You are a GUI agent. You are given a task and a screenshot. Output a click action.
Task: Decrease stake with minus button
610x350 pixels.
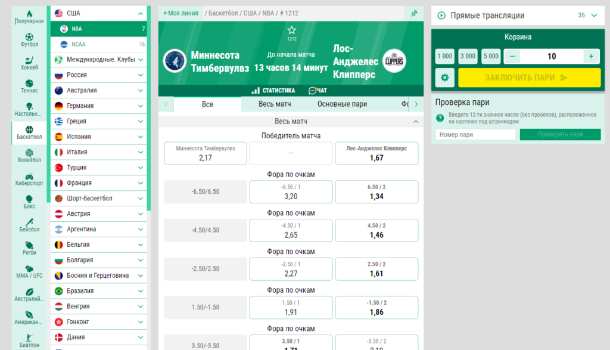pyautogui.click(x=512, y=57)
